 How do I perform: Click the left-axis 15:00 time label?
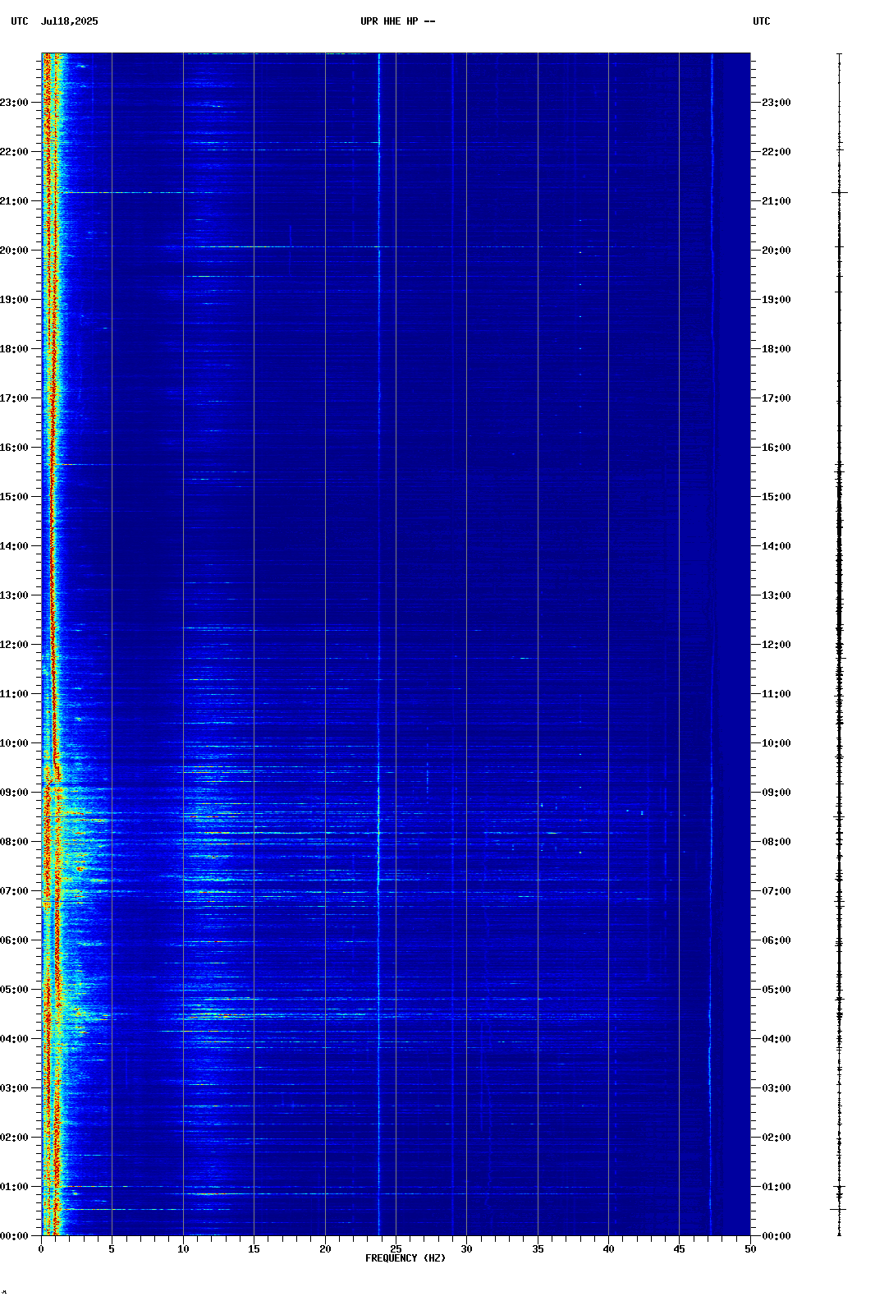[14, 497]
